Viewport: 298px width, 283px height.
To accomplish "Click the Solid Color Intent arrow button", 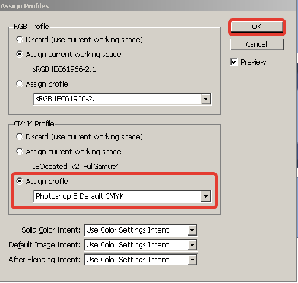I will pyautogui.click(x=192, y=230).
